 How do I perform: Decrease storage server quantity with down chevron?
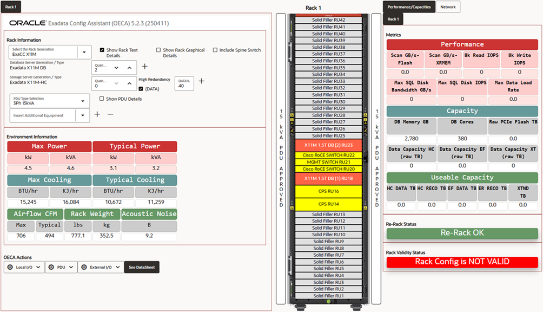tap(116, 83)
